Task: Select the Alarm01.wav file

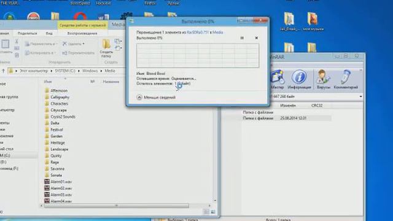Action: coord(58,182)
